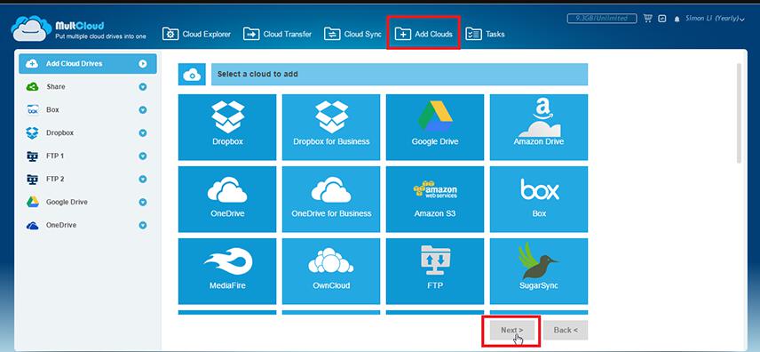Select the OneDrive for Business tile

pyautogui.click(x=331, y=199)
